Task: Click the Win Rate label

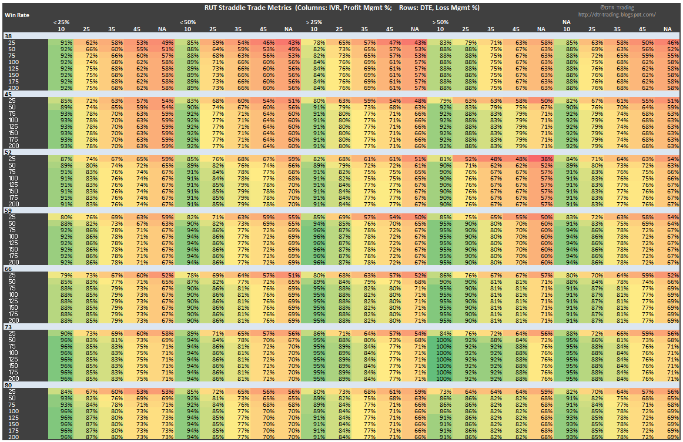Action: (16, 14)
